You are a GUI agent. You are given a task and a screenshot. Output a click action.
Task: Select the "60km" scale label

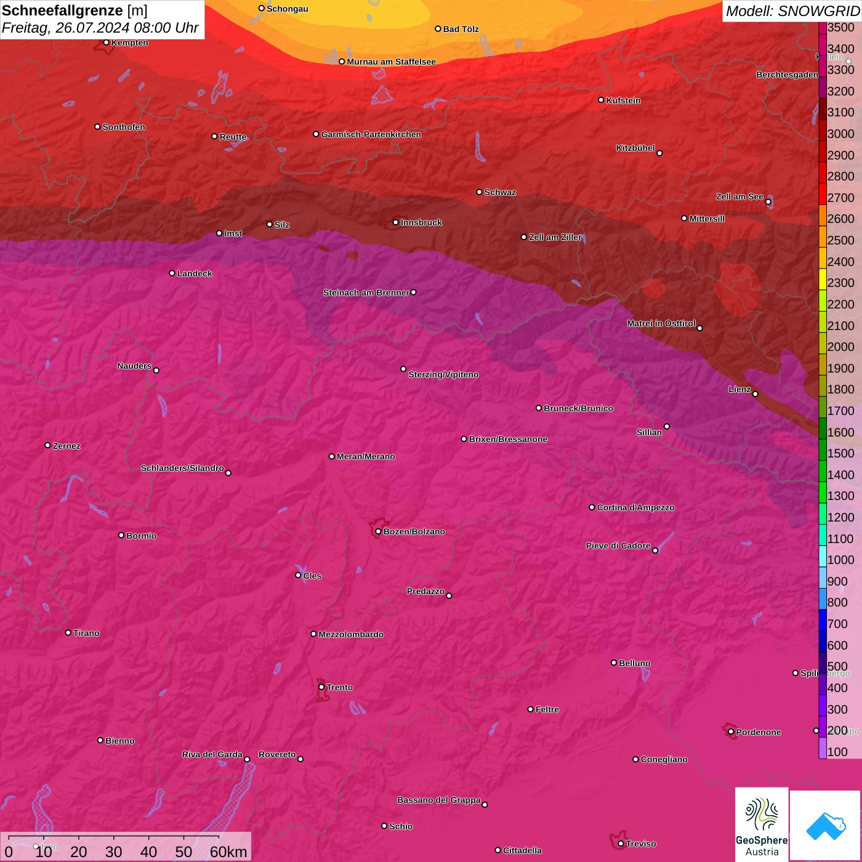point(228,852)
